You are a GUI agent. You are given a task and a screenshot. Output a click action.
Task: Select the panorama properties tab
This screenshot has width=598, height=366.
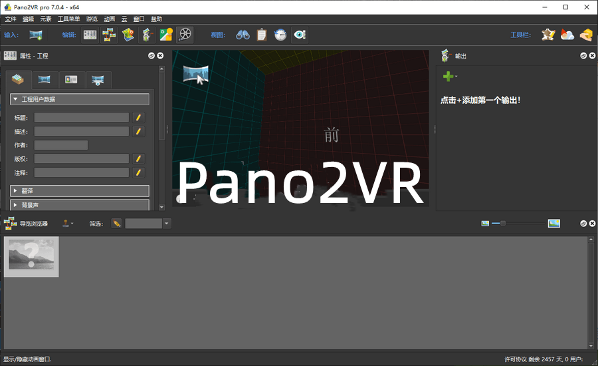45,79
